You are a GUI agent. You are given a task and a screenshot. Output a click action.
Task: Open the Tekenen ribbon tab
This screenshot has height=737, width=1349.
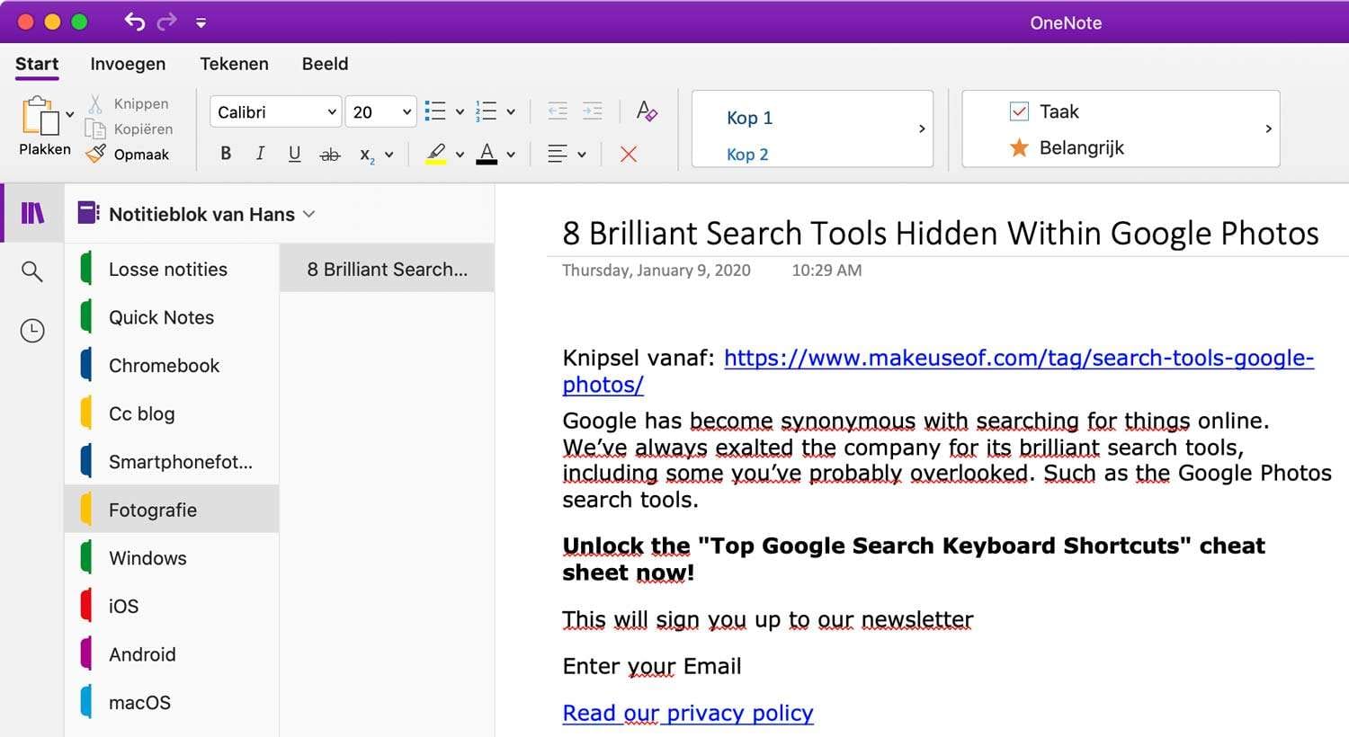234,64
